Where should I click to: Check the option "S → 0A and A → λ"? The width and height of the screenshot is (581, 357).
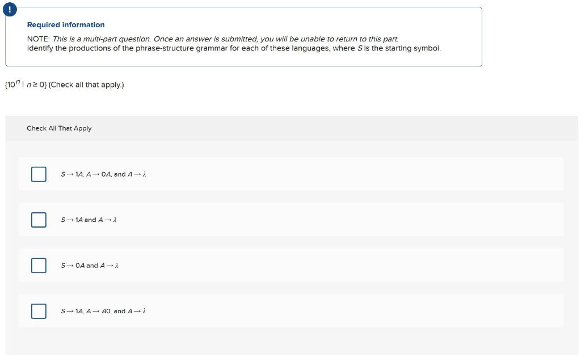pos(39,265)
